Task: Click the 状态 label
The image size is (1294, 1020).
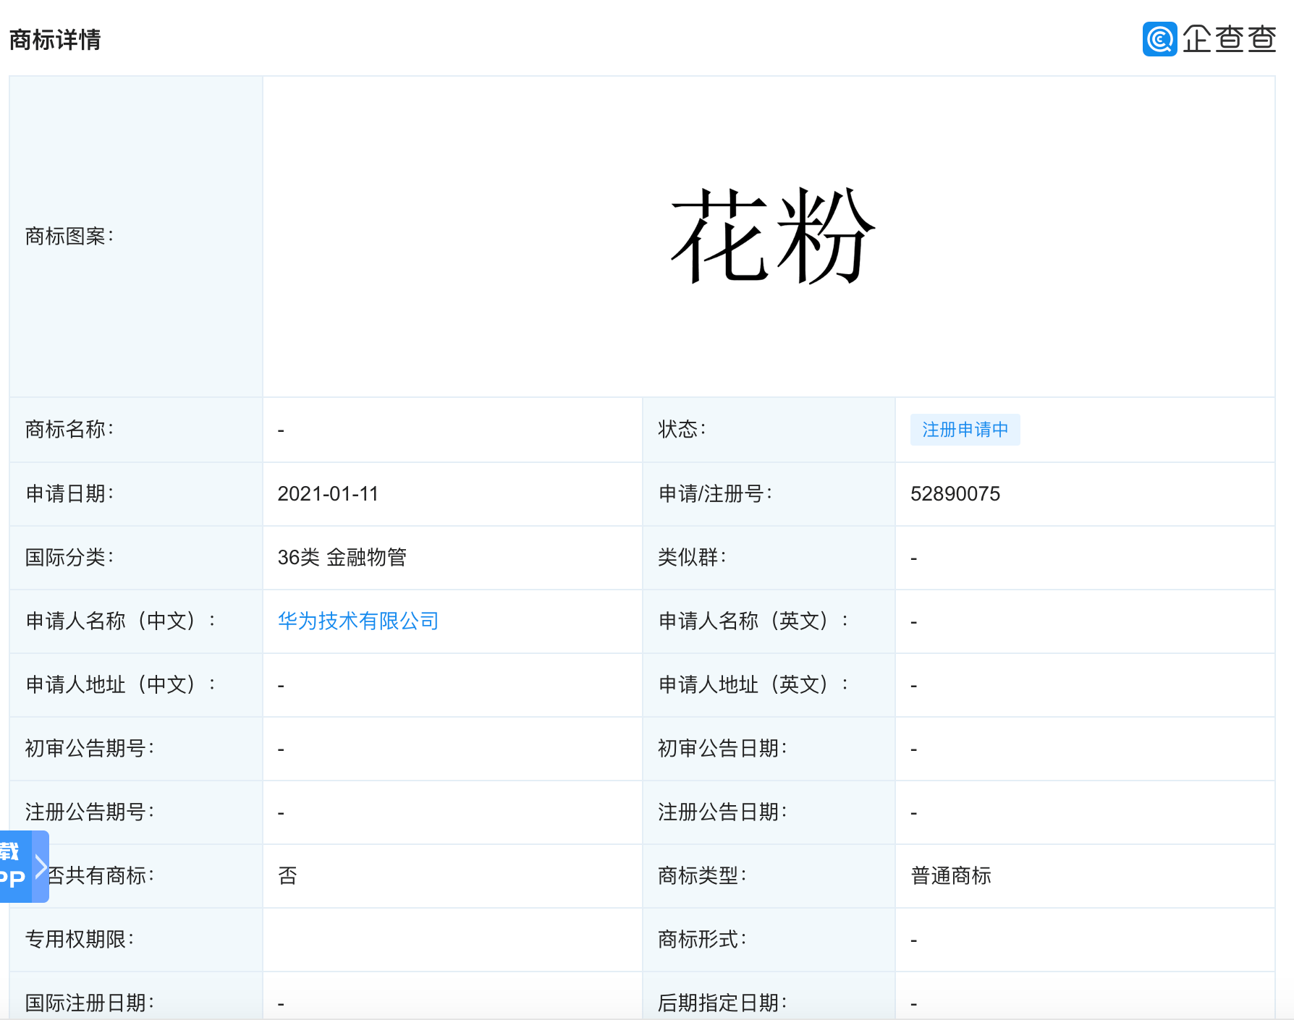Action: coord(682,430)
